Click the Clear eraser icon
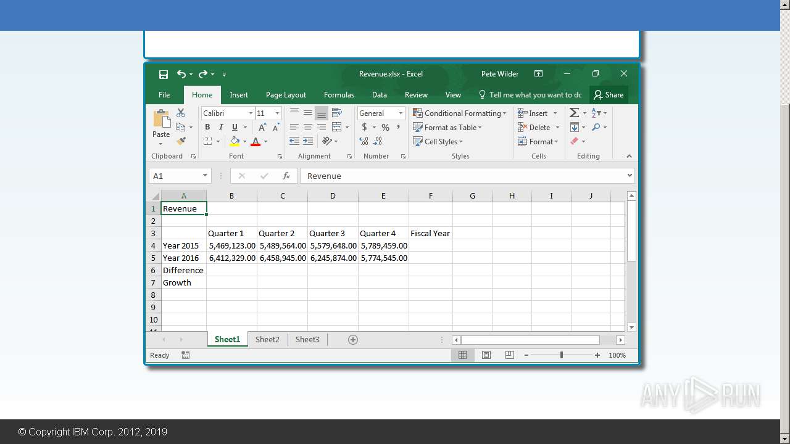Screen dimensions: 790x444 (574, 141)
